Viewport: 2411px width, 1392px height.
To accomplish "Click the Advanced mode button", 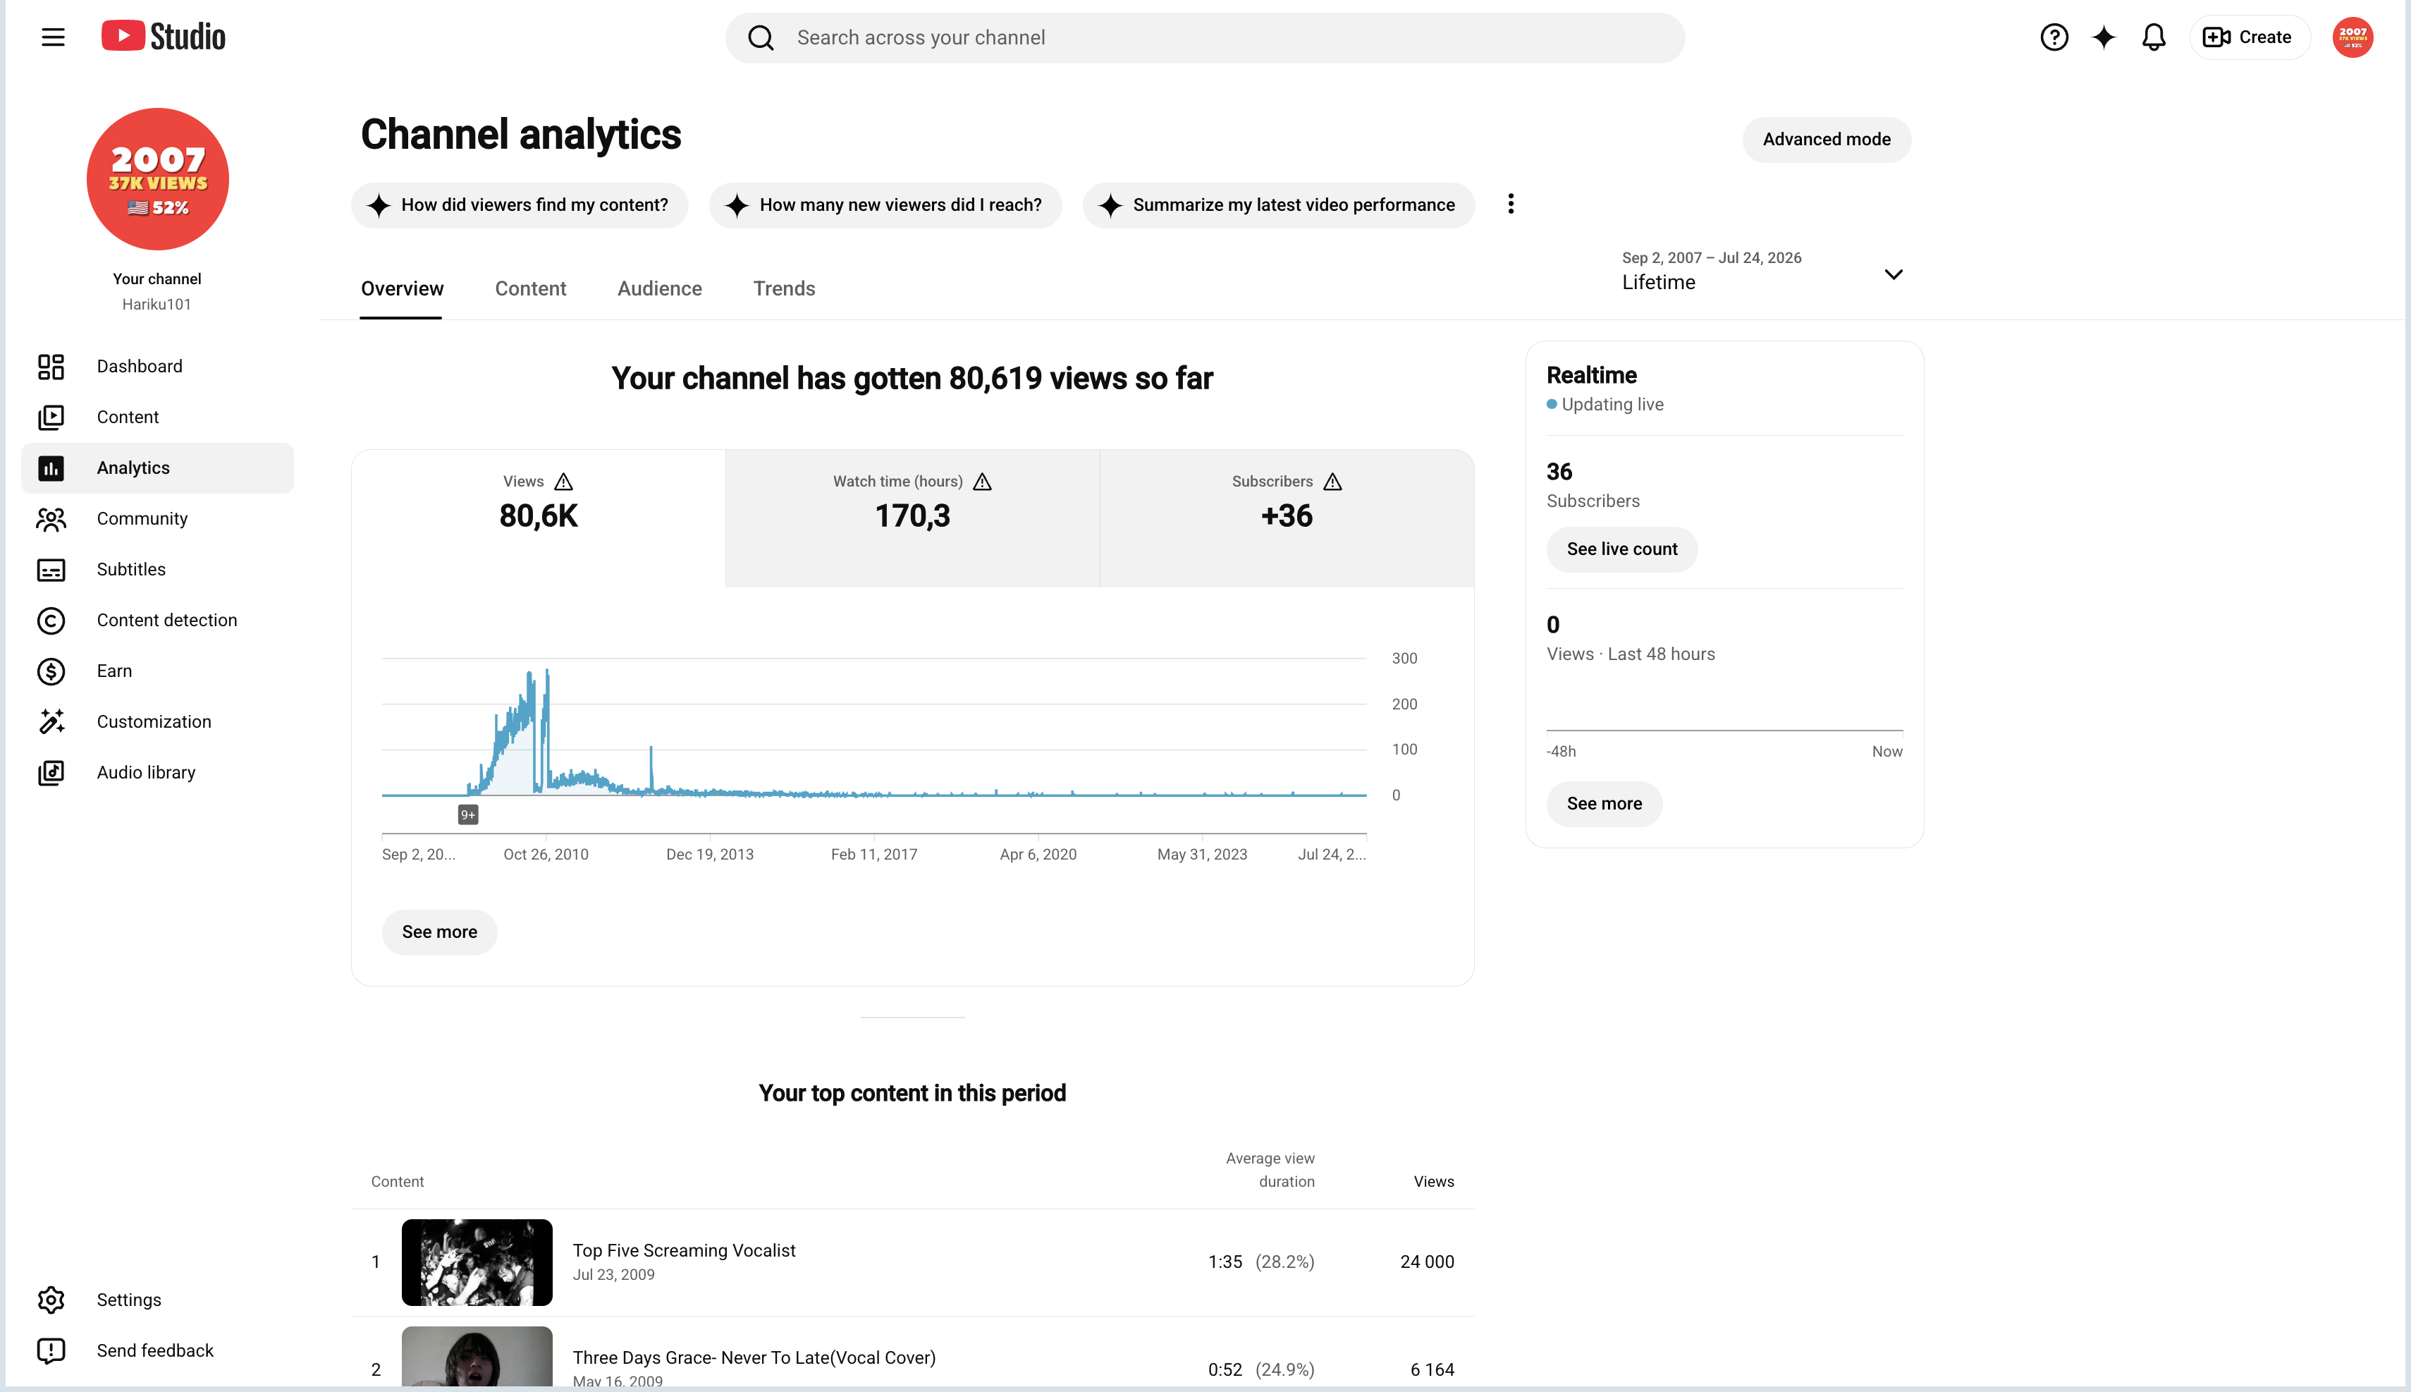I will [1826, 140].
